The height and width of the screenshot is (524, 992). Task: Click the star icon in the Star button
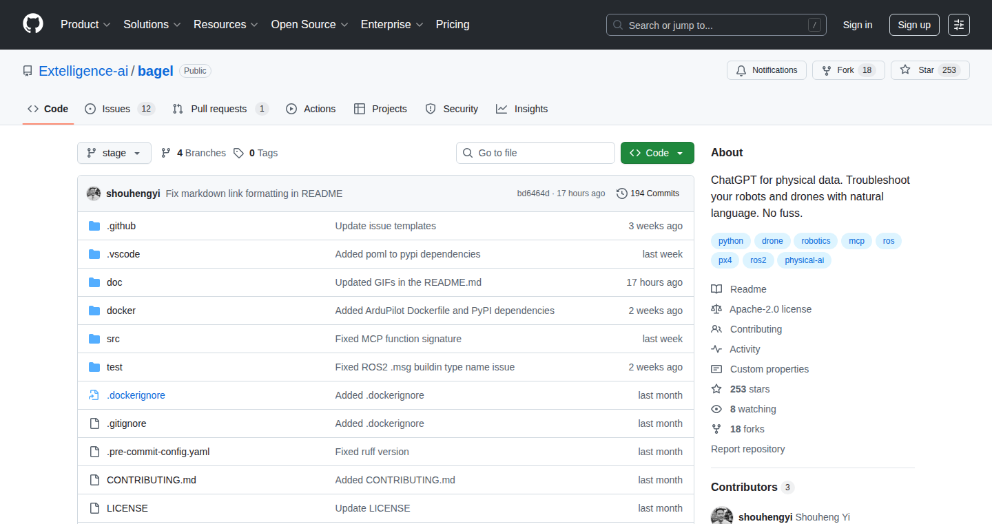click(905, 70)
